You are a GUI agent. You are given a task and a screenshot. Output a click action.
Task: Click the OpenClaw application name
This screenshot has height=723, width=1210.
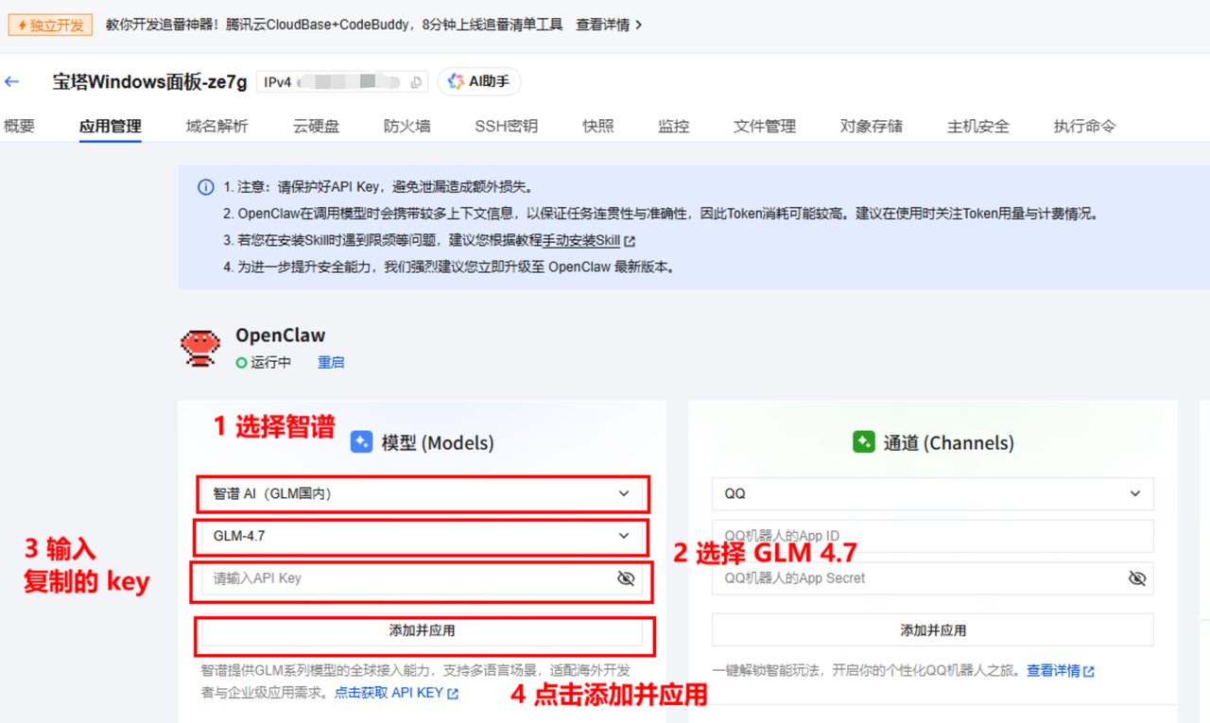pyautogui.click(x=280, y=336)
